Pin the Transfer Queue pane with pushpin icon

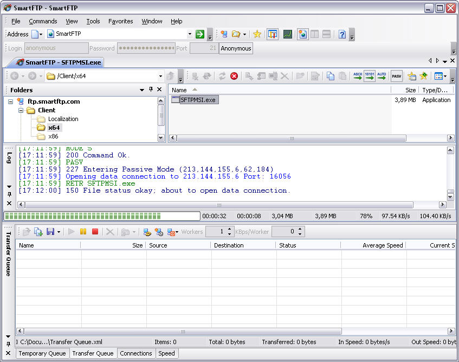[x=8, y=344]
